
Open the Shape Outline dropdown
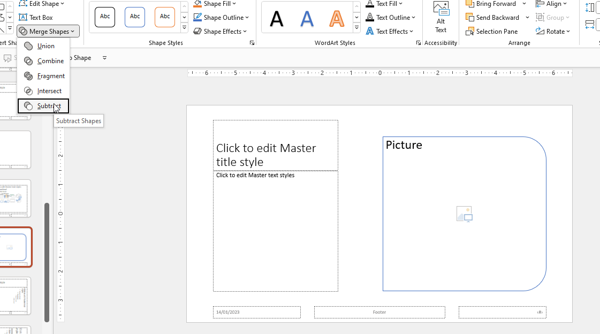pyautogui.click(x=221, y=18)
